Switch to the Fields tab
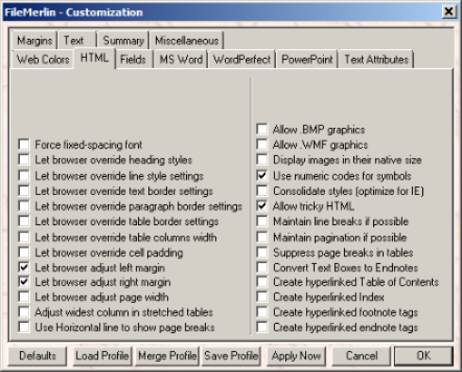 pyautogui.click(x=133, y=60)
